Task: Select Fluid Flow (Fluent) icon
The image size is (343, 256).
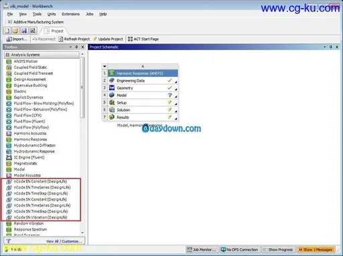Action: pos(9,122)
